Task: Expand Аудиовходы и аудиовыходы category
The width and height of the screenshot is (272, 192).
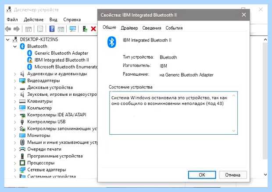Action: tap(15, 74)
